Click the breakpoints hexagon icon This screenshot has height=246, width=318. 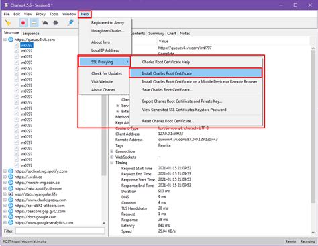56,23
